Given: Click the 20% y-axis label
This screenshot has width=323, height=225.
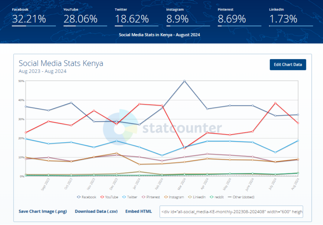Looking at the screenshot, I should click(x=21, y=138).
